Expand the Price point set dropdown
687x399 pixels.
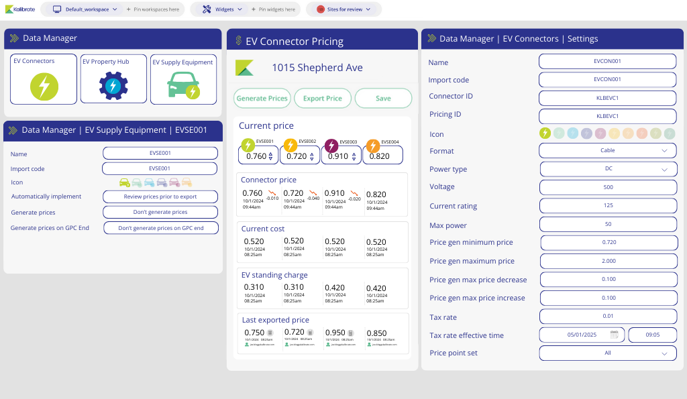607,353
